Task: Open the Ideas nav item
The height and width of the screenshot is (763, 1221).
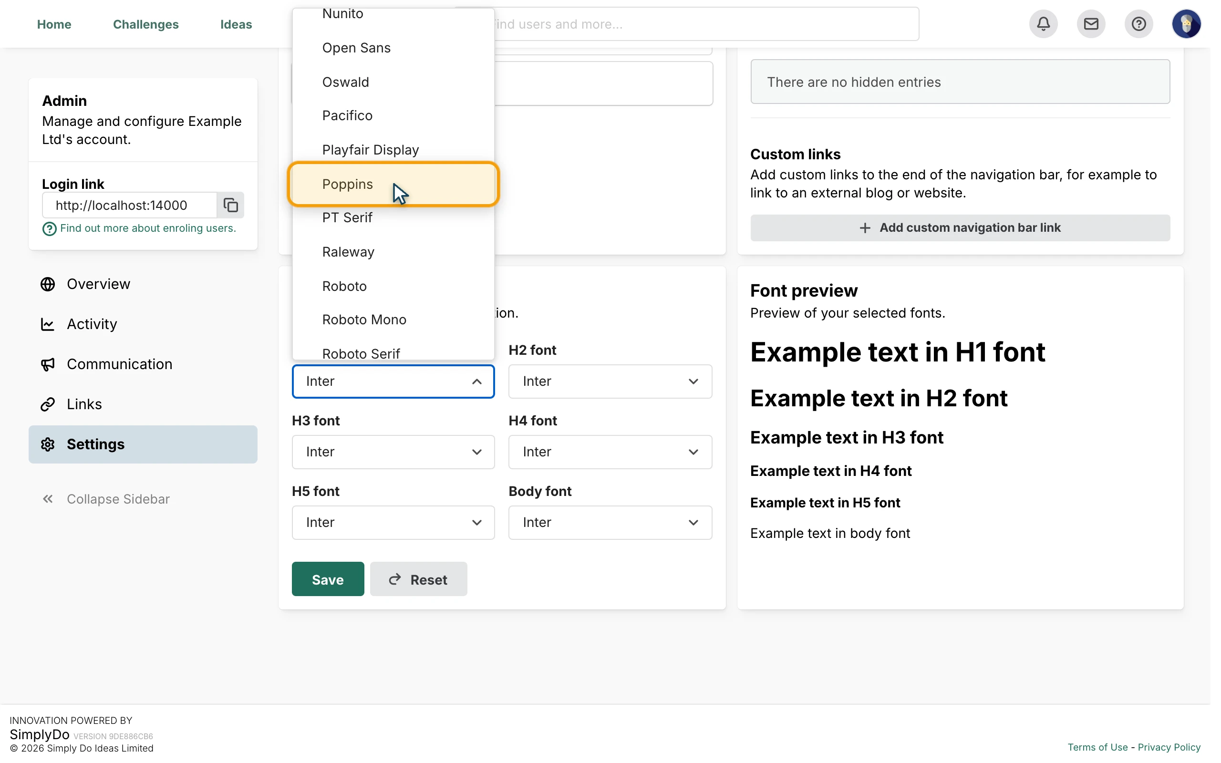Action: 236,24
